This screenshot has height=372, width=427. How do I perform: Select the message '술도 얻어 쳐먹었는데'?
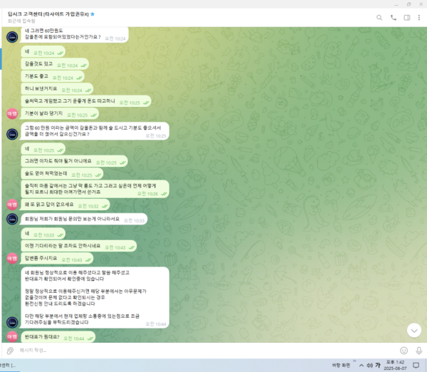click(62, 174)
